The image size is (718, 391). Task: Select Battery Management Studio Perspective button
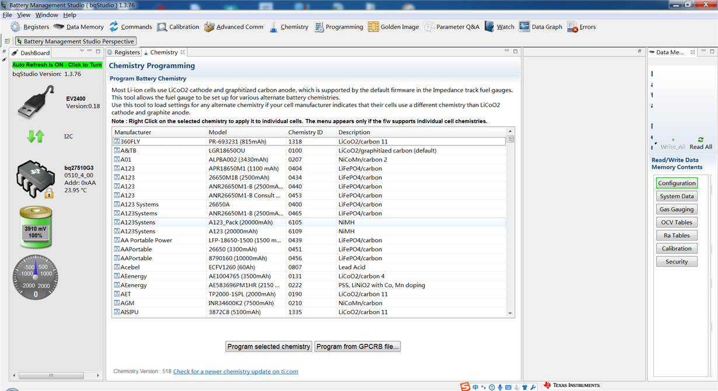75,41
